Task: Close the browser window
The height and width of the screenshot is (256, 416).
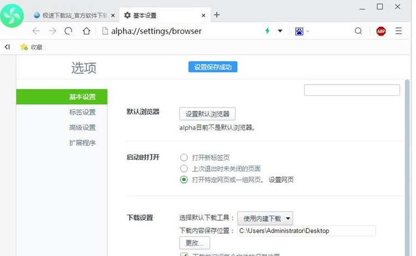Action: 397,7
